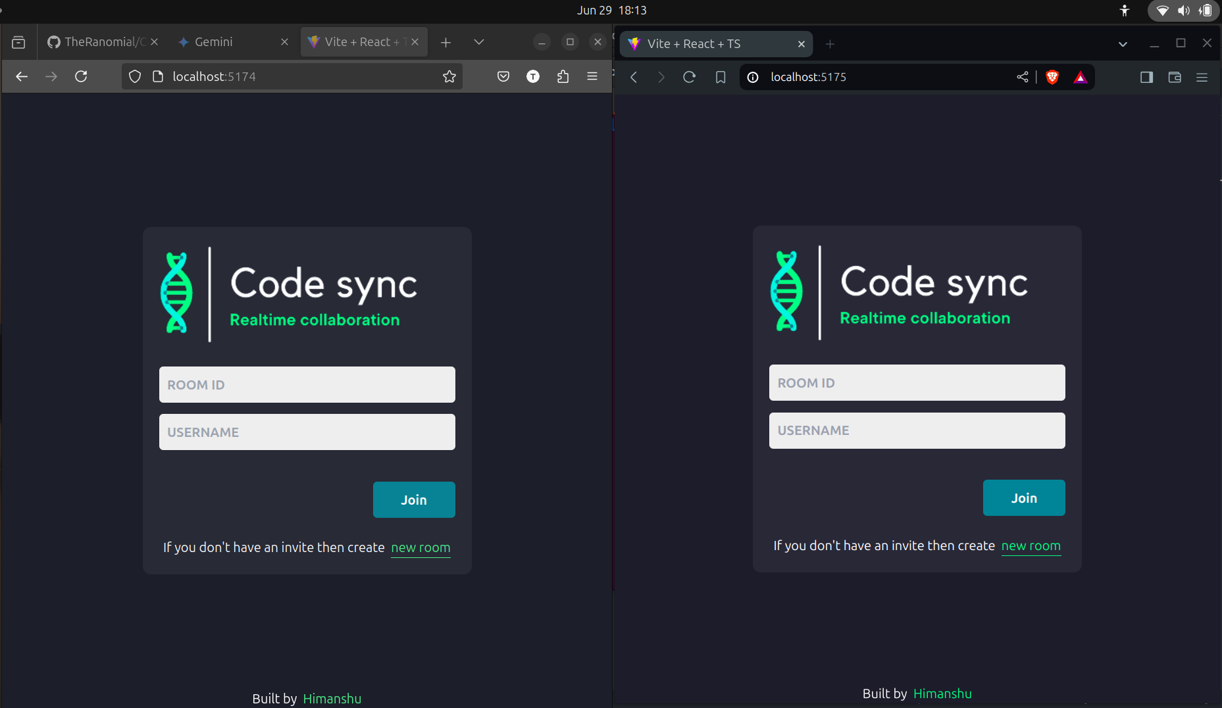This screenshot has height=708, width=1222.
Task: Open the Jun 29 18:13 clock calendar
Action: [612, 11]
